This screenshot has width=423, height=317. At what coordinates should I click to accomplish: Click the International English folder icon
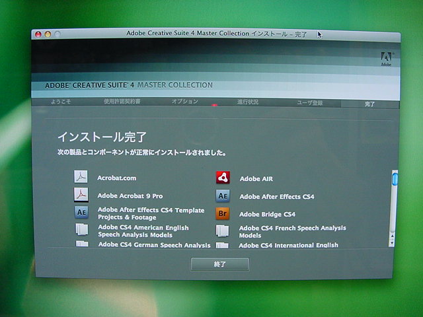(x=222, y=245)
